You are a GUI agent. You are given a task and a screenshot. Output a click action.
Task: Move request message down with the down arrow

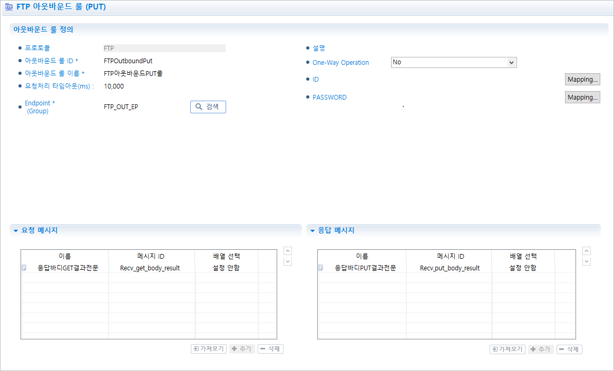click(x=288, y=261)
